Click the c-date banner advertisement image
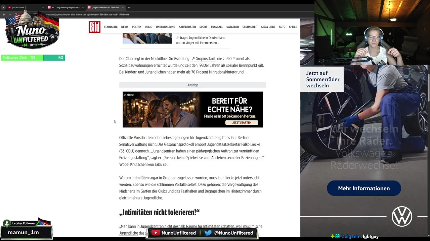 192,109
